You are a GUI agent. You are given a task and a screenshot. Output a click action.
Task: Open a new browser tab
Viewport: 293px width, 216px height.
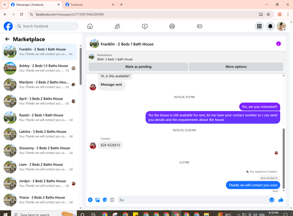point(121,5)
